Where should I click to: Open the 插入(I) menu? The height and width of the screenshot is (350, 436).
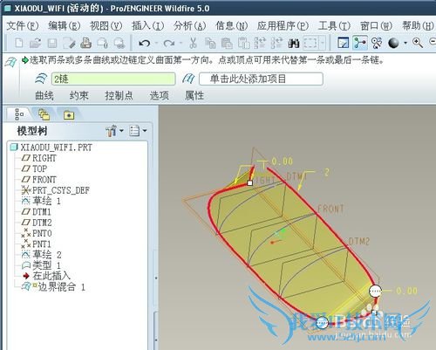(x=148, y=26)
